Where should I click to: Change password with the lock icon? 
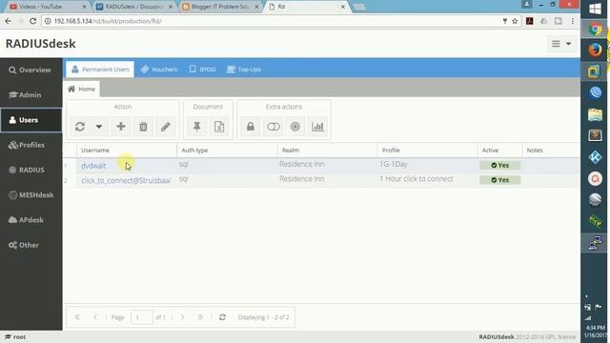click(x=251, y=127)
